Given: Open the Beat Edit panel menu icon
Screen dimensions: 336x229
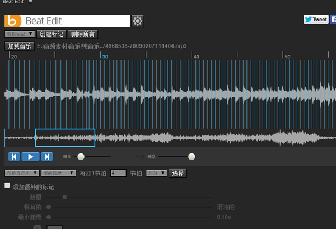Looking at the screenshot, I should [x=30, y=2].
